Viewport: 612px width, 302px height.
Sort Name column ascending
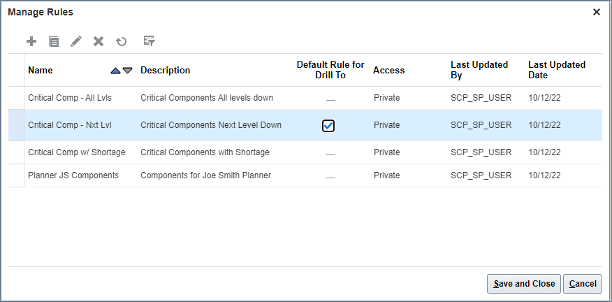point(115,71)
